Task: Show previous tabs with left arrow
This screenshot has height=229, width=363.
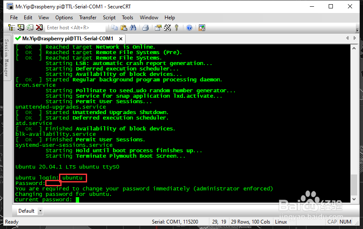Action: (347, 38)
